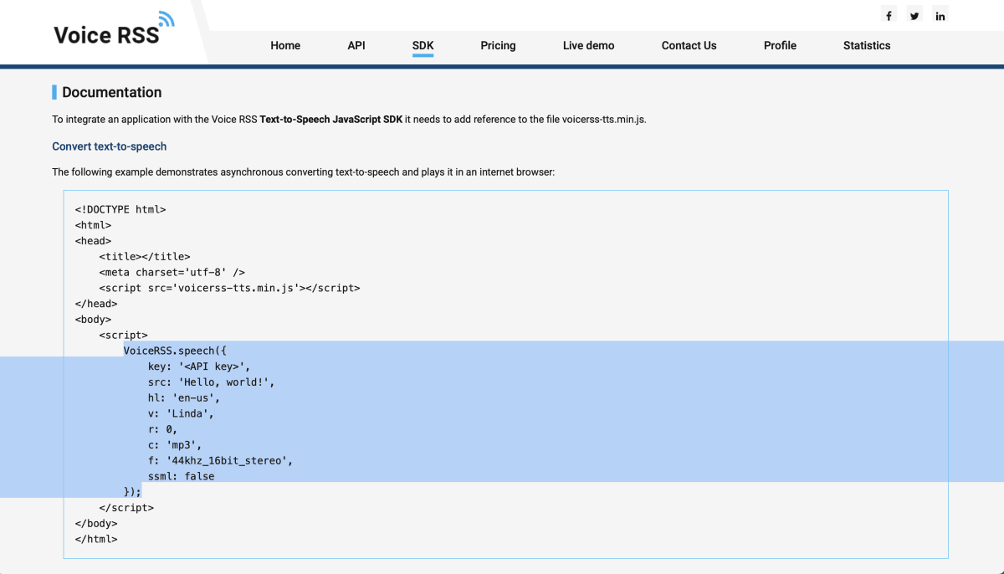Click the meta charset='utf-8' line
Image resolution: width=1004 pixels, height=574 pixels.
[172, 272]
